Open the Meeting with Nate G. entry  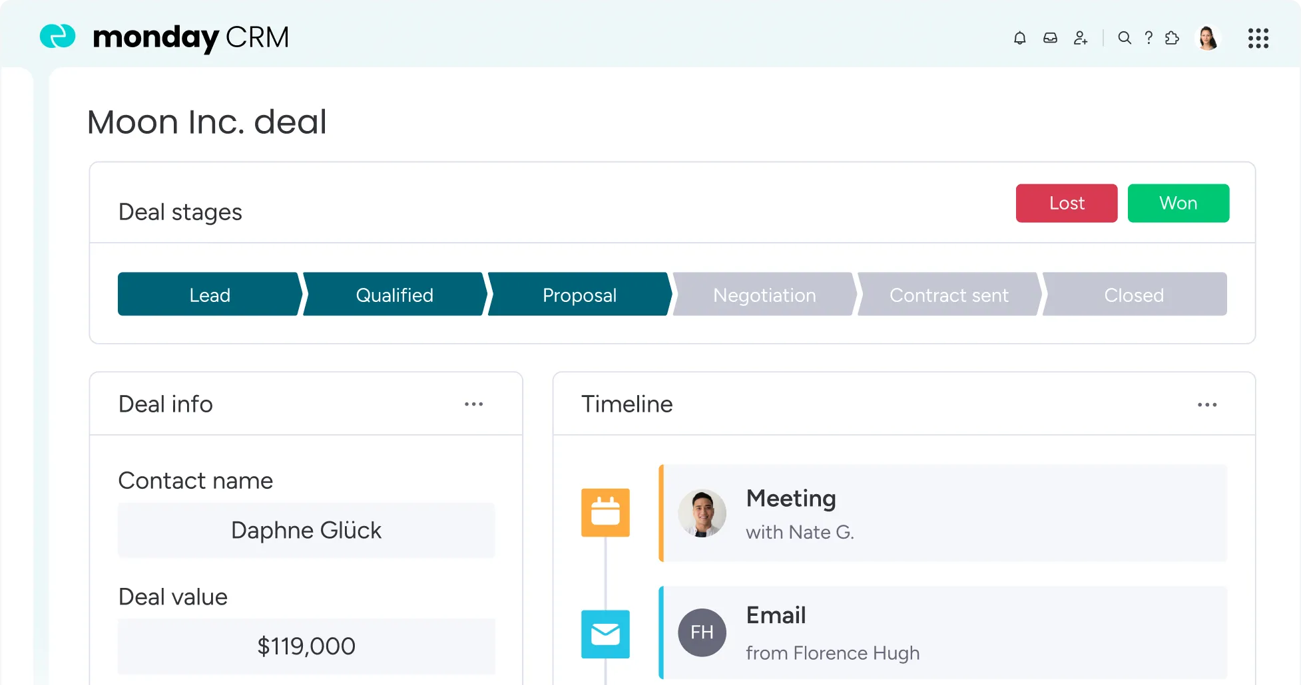pos(943,513)
